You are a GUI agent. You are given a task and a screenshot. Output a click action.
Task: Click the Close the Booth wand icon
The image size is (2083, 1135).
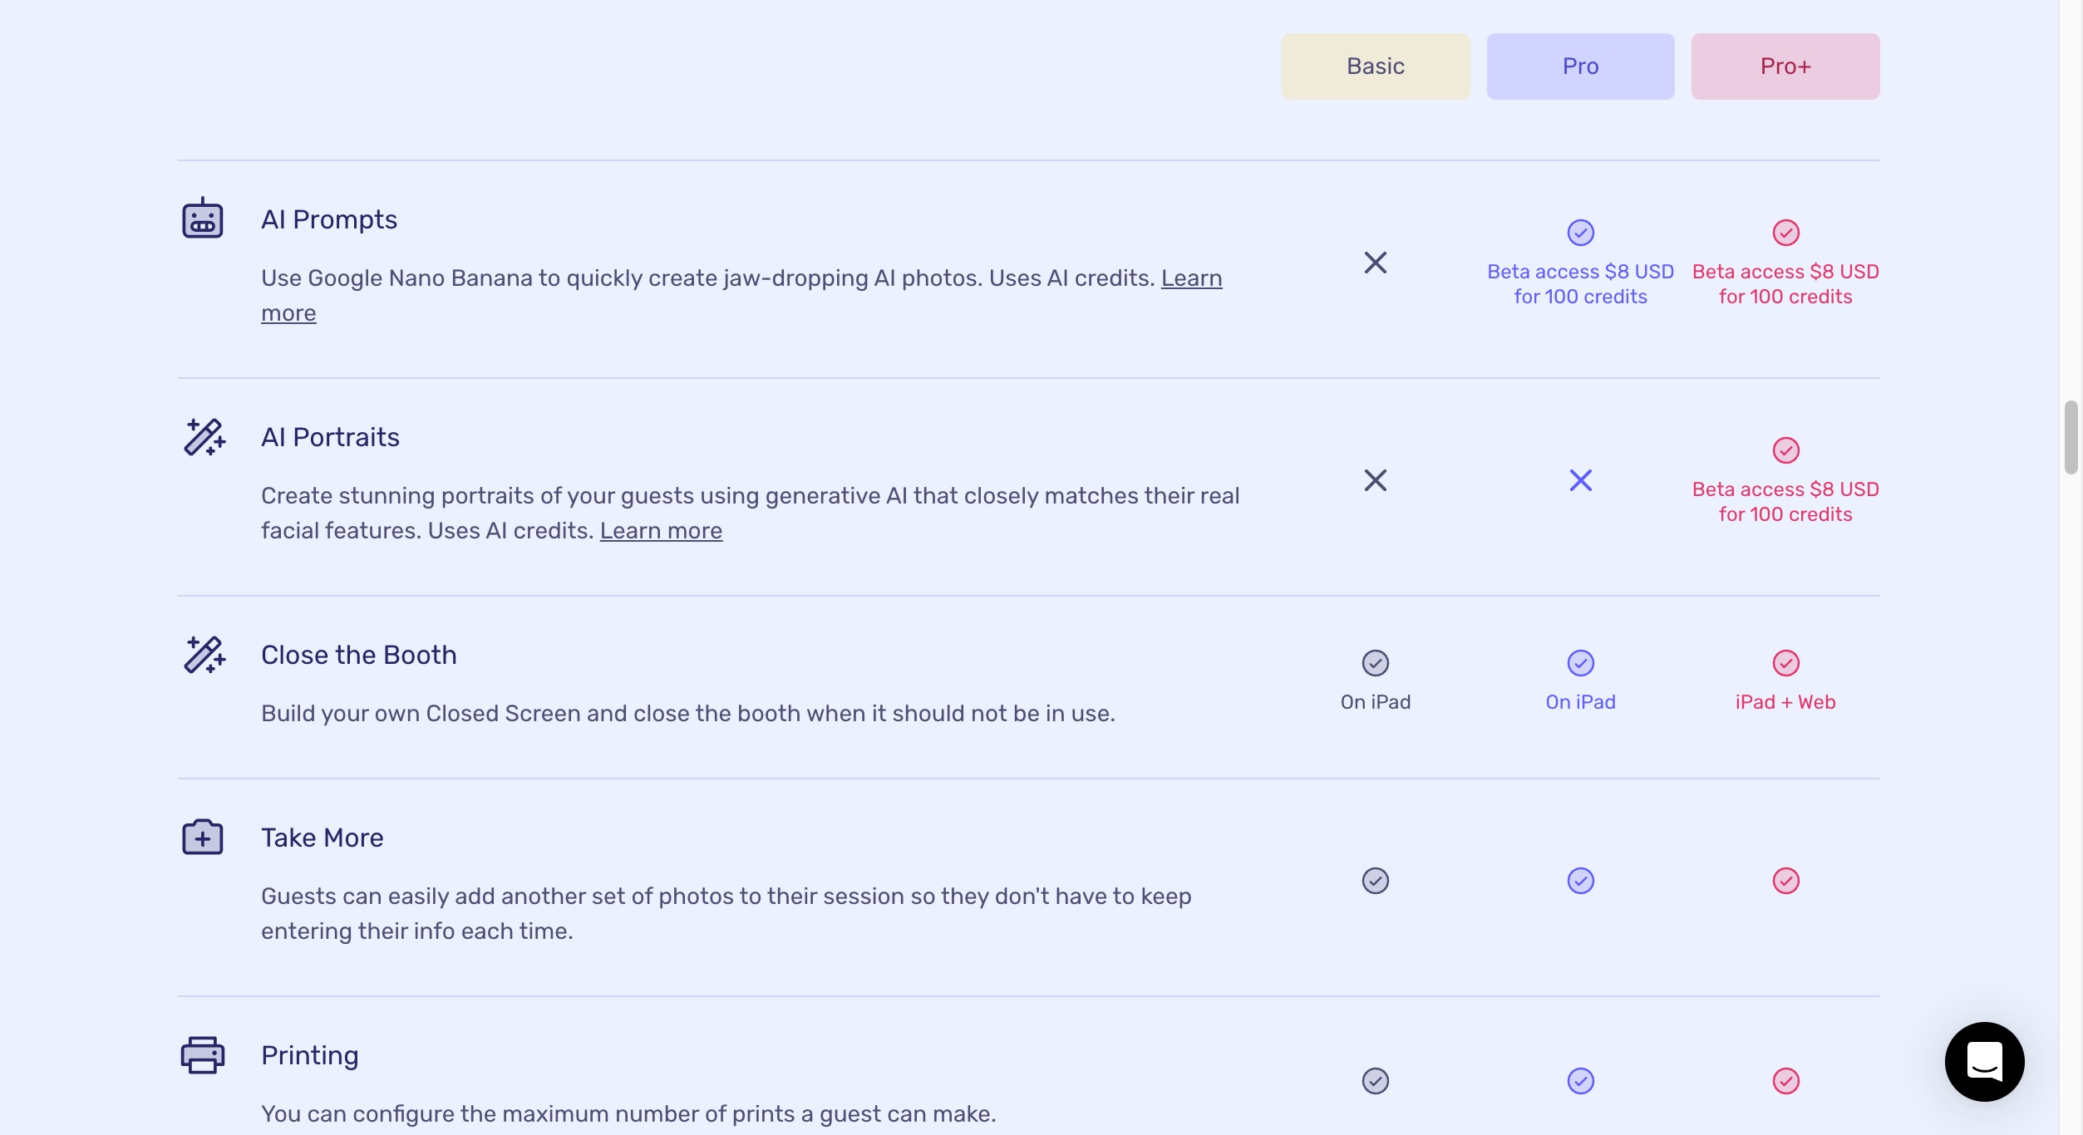(x=204, y=655)
